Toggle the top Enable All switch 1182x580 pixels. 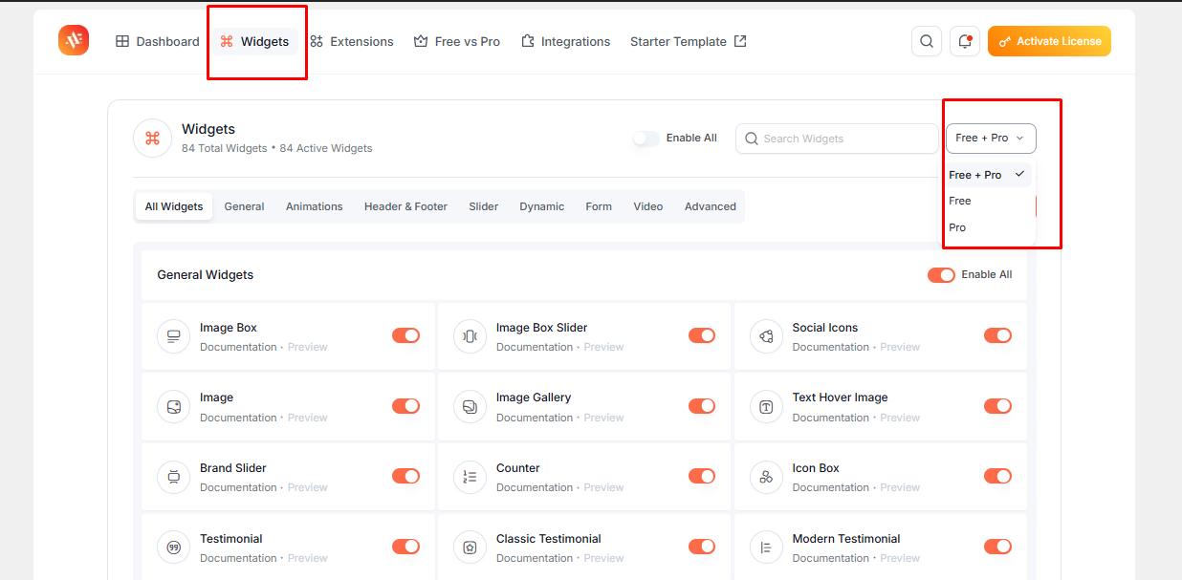pyautogui.click(x=646, y=139)
